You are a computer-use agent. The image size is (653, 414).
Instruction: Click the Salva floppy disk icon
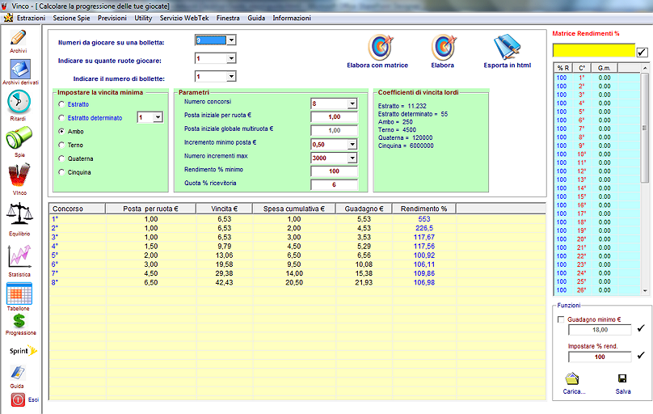click(x=622, y=378)
